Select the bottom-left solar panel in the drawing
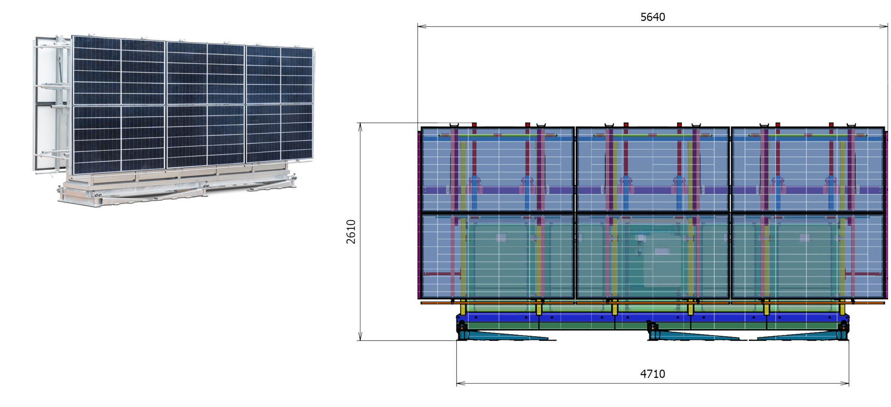This screenshot has height=407, width=891. click(497, 256)
